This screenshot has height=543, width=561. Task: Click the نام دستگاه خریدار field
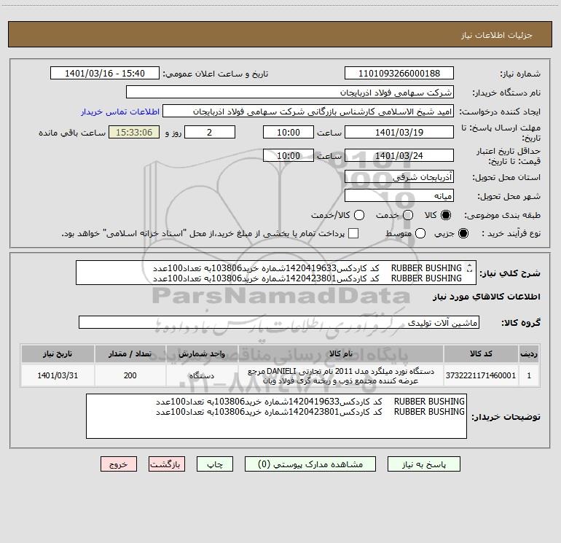(290, 93)
